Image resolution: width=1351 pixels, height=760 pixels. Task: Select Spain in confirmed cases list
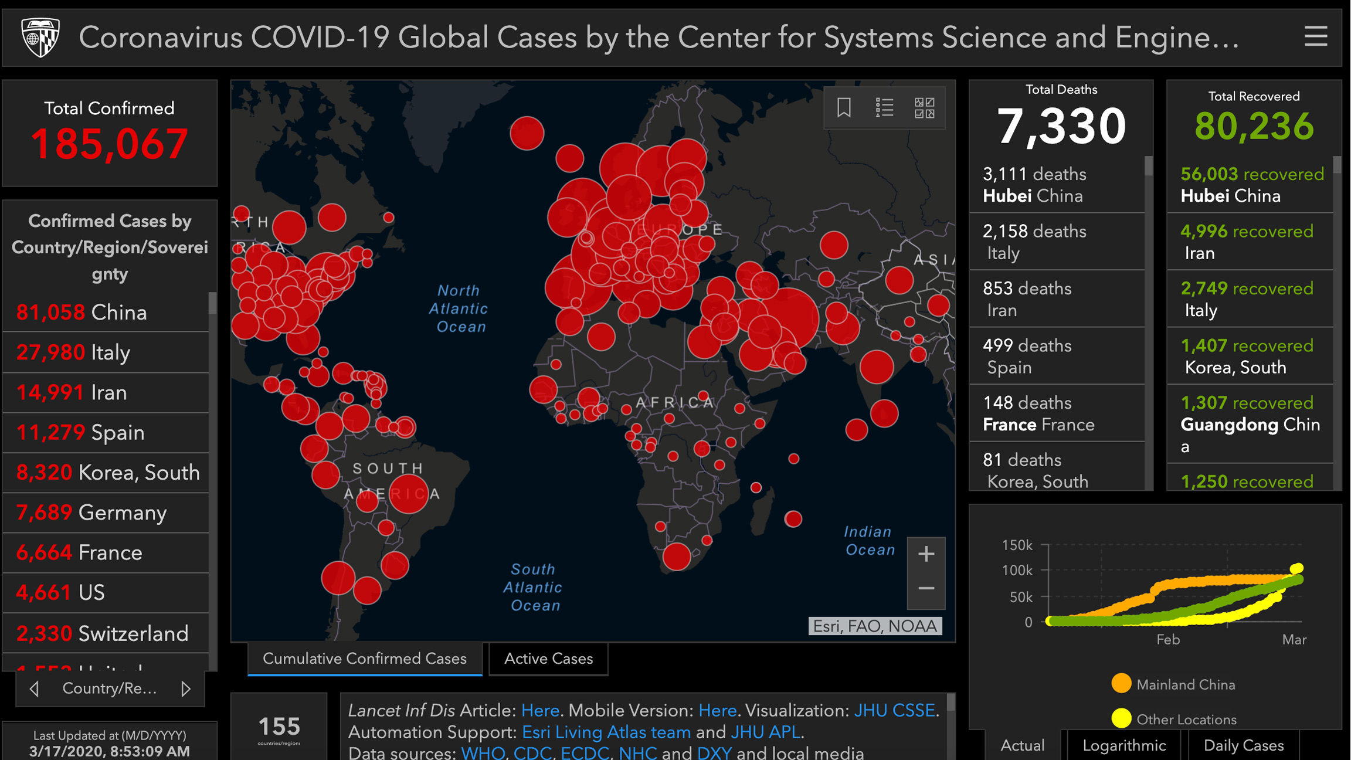[x=106, y=433]
